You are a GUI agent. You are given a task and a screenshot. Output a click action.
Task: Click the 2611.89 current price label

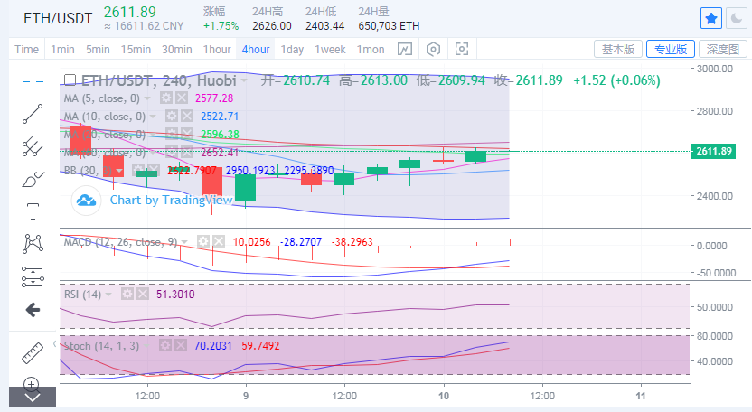point(713,151)
